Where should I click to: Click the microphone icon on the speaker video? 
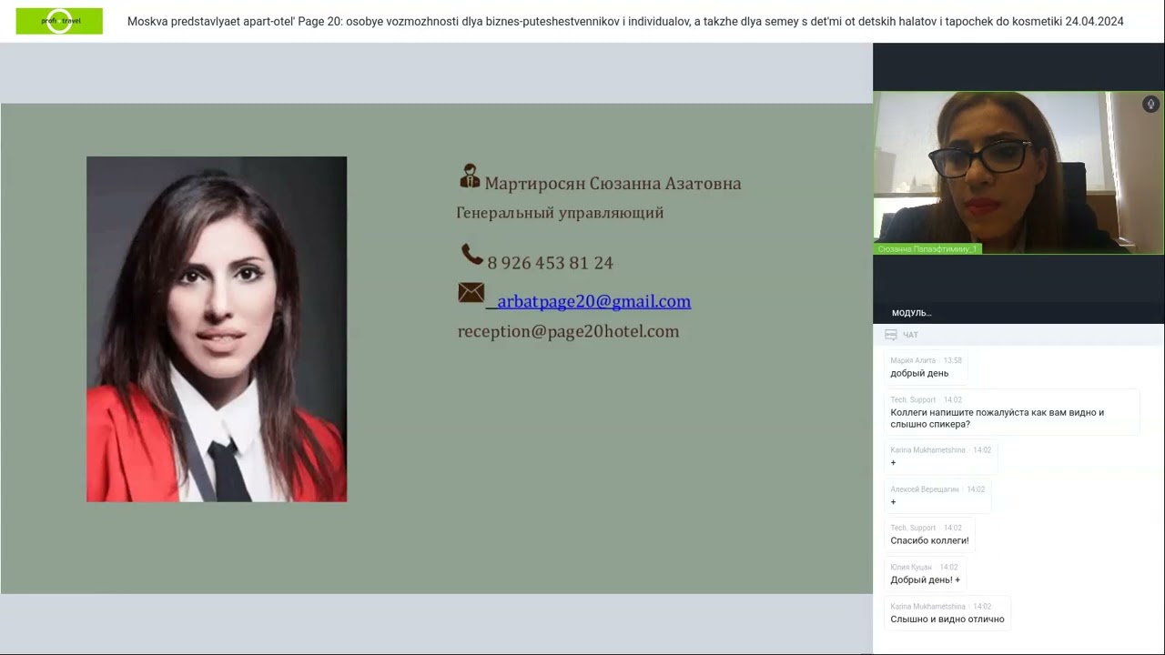click(x=1150, y=104)
